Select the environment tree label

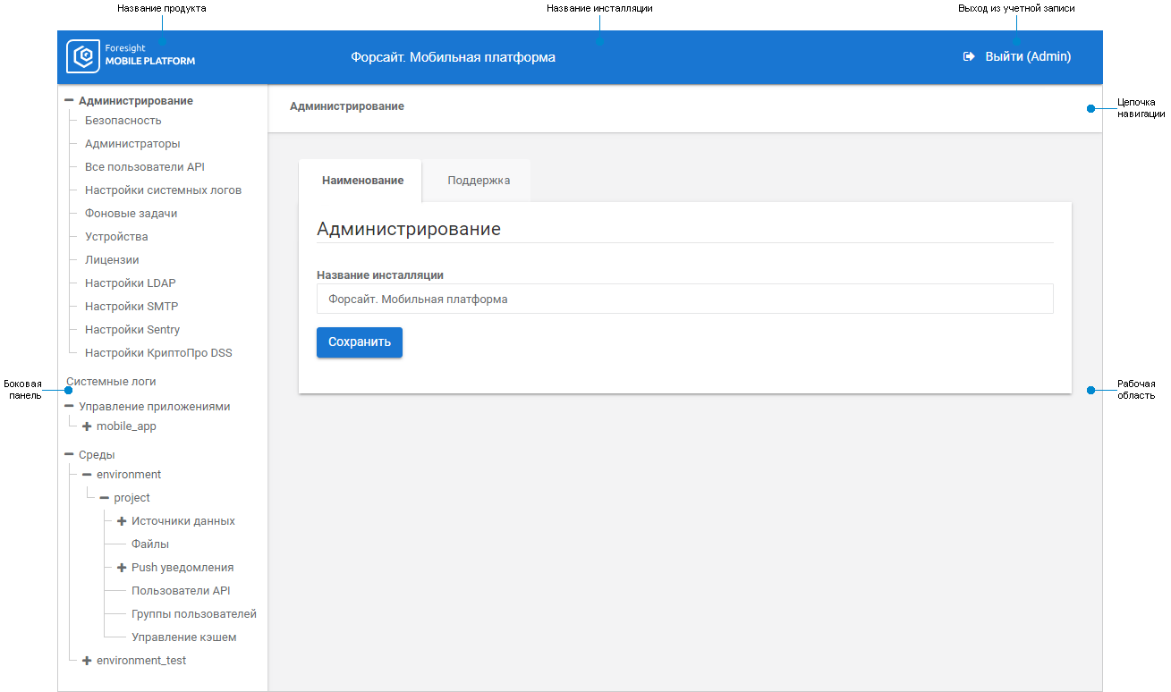pyautogui.click(x=129, y=475)
